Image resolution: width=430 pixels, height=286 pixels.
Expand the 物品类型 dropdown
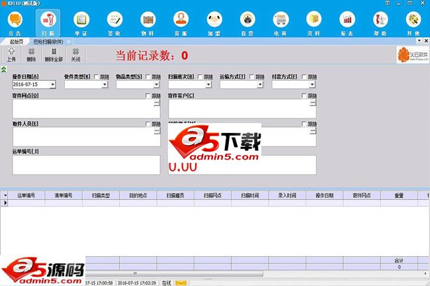point(156,85)
